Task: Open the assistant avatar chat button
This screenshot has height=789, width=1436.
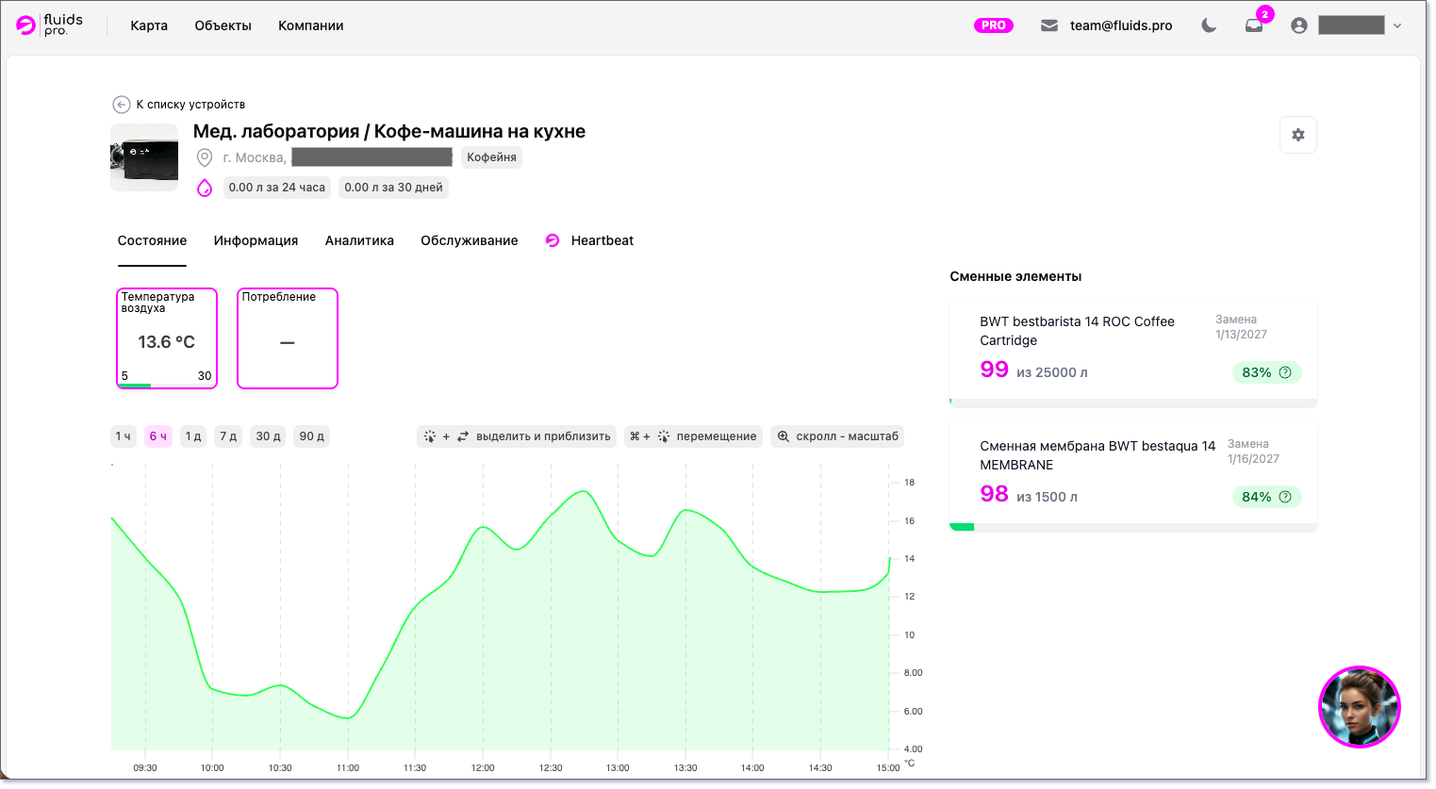Action: [1359, 707]
